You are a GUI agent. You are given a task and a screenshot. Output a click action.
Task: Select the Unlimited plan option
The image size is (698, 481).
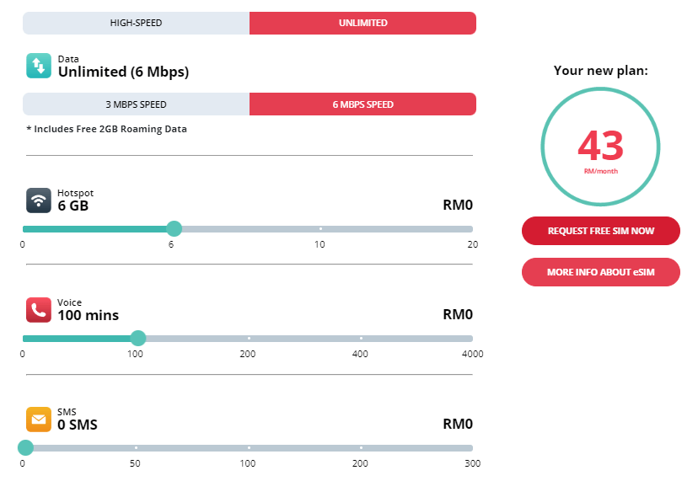[x=362, y=23]
